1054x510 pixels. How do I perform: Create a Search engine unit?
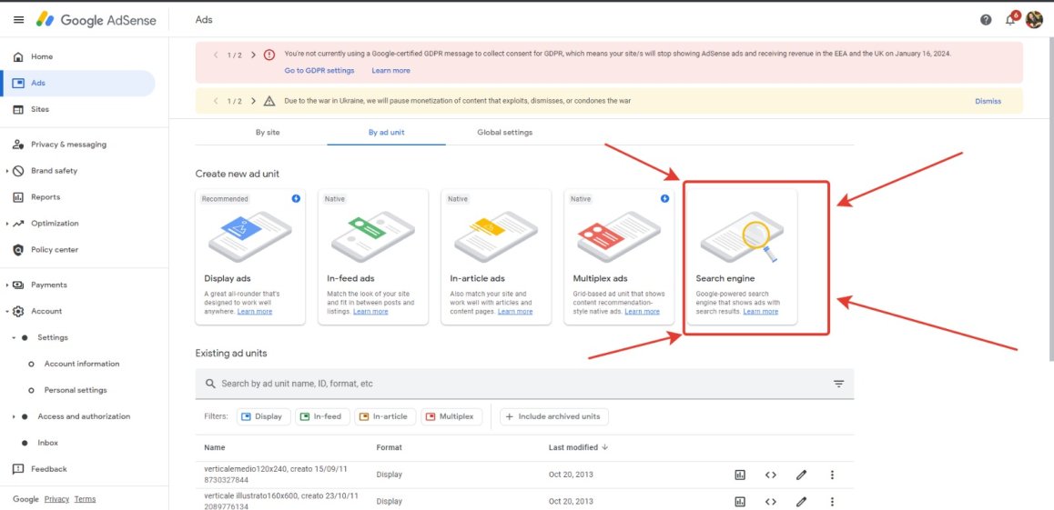click(x=742, y=257)
